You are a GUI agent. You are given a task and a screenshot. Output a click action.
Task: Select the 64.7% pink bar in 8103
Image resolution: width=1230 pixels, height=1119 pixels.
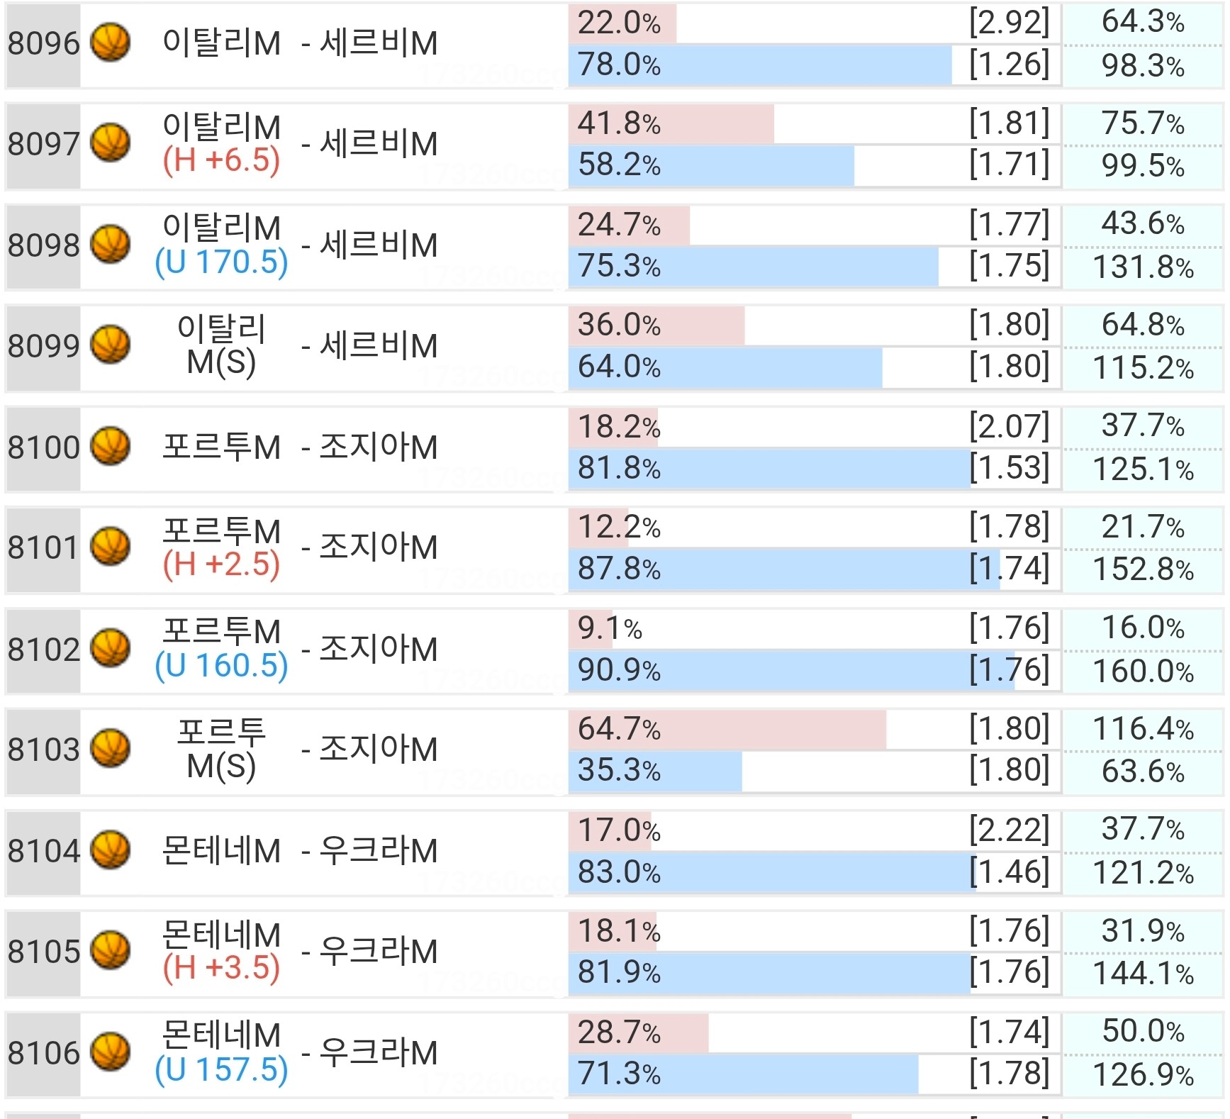(727, 729)
